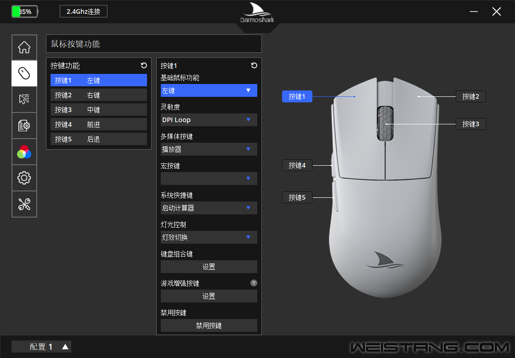Expand the 配置 1 profile selector
Screen dimensions: 515x358
pos(41,347)
